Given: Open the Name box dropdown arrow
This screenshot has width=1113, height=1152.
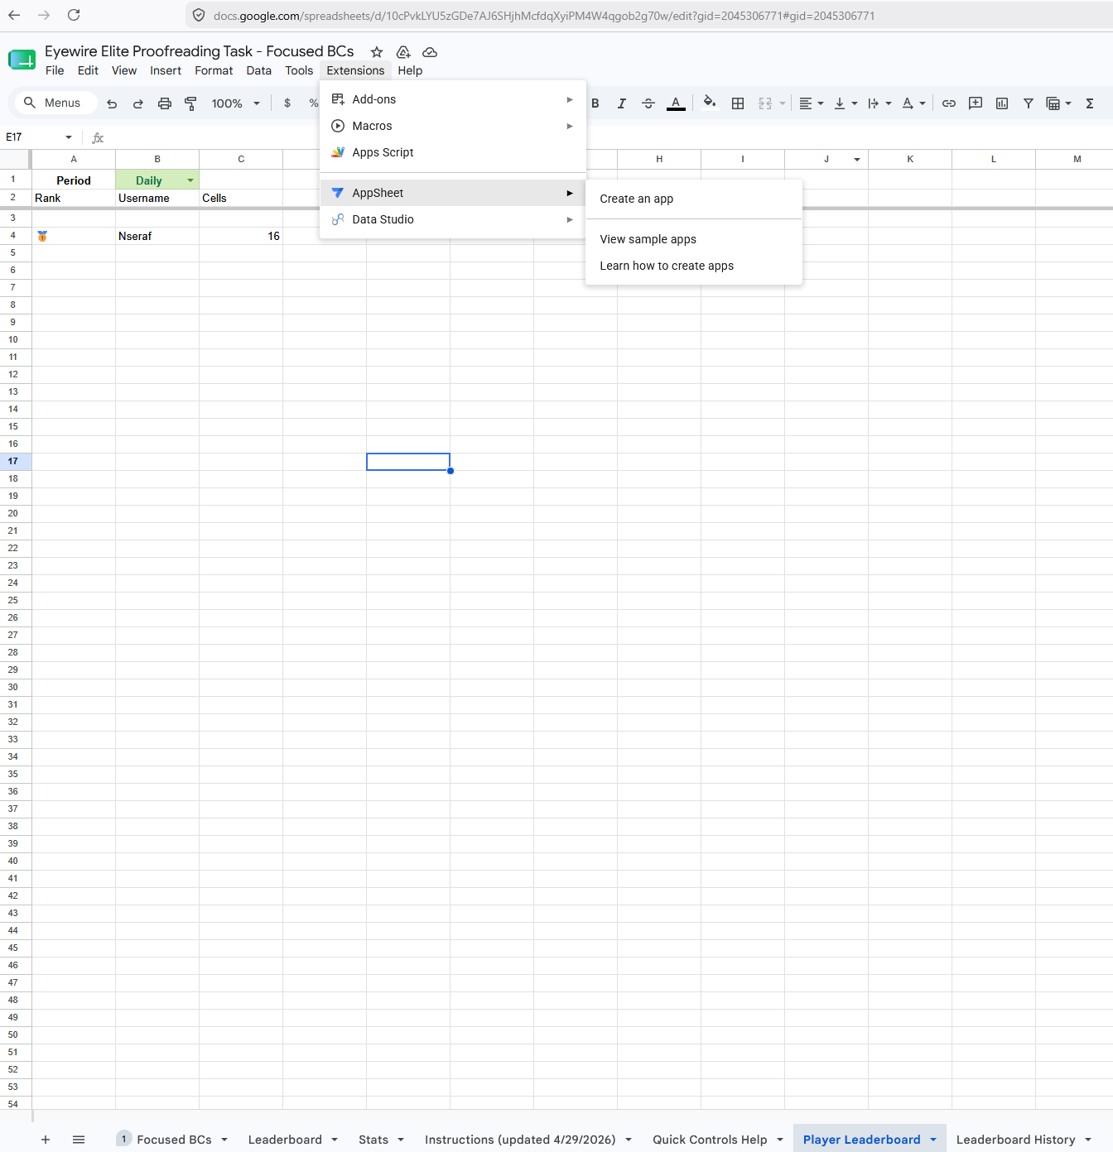Looking at the screenshot, I should (x=69, y=137).
